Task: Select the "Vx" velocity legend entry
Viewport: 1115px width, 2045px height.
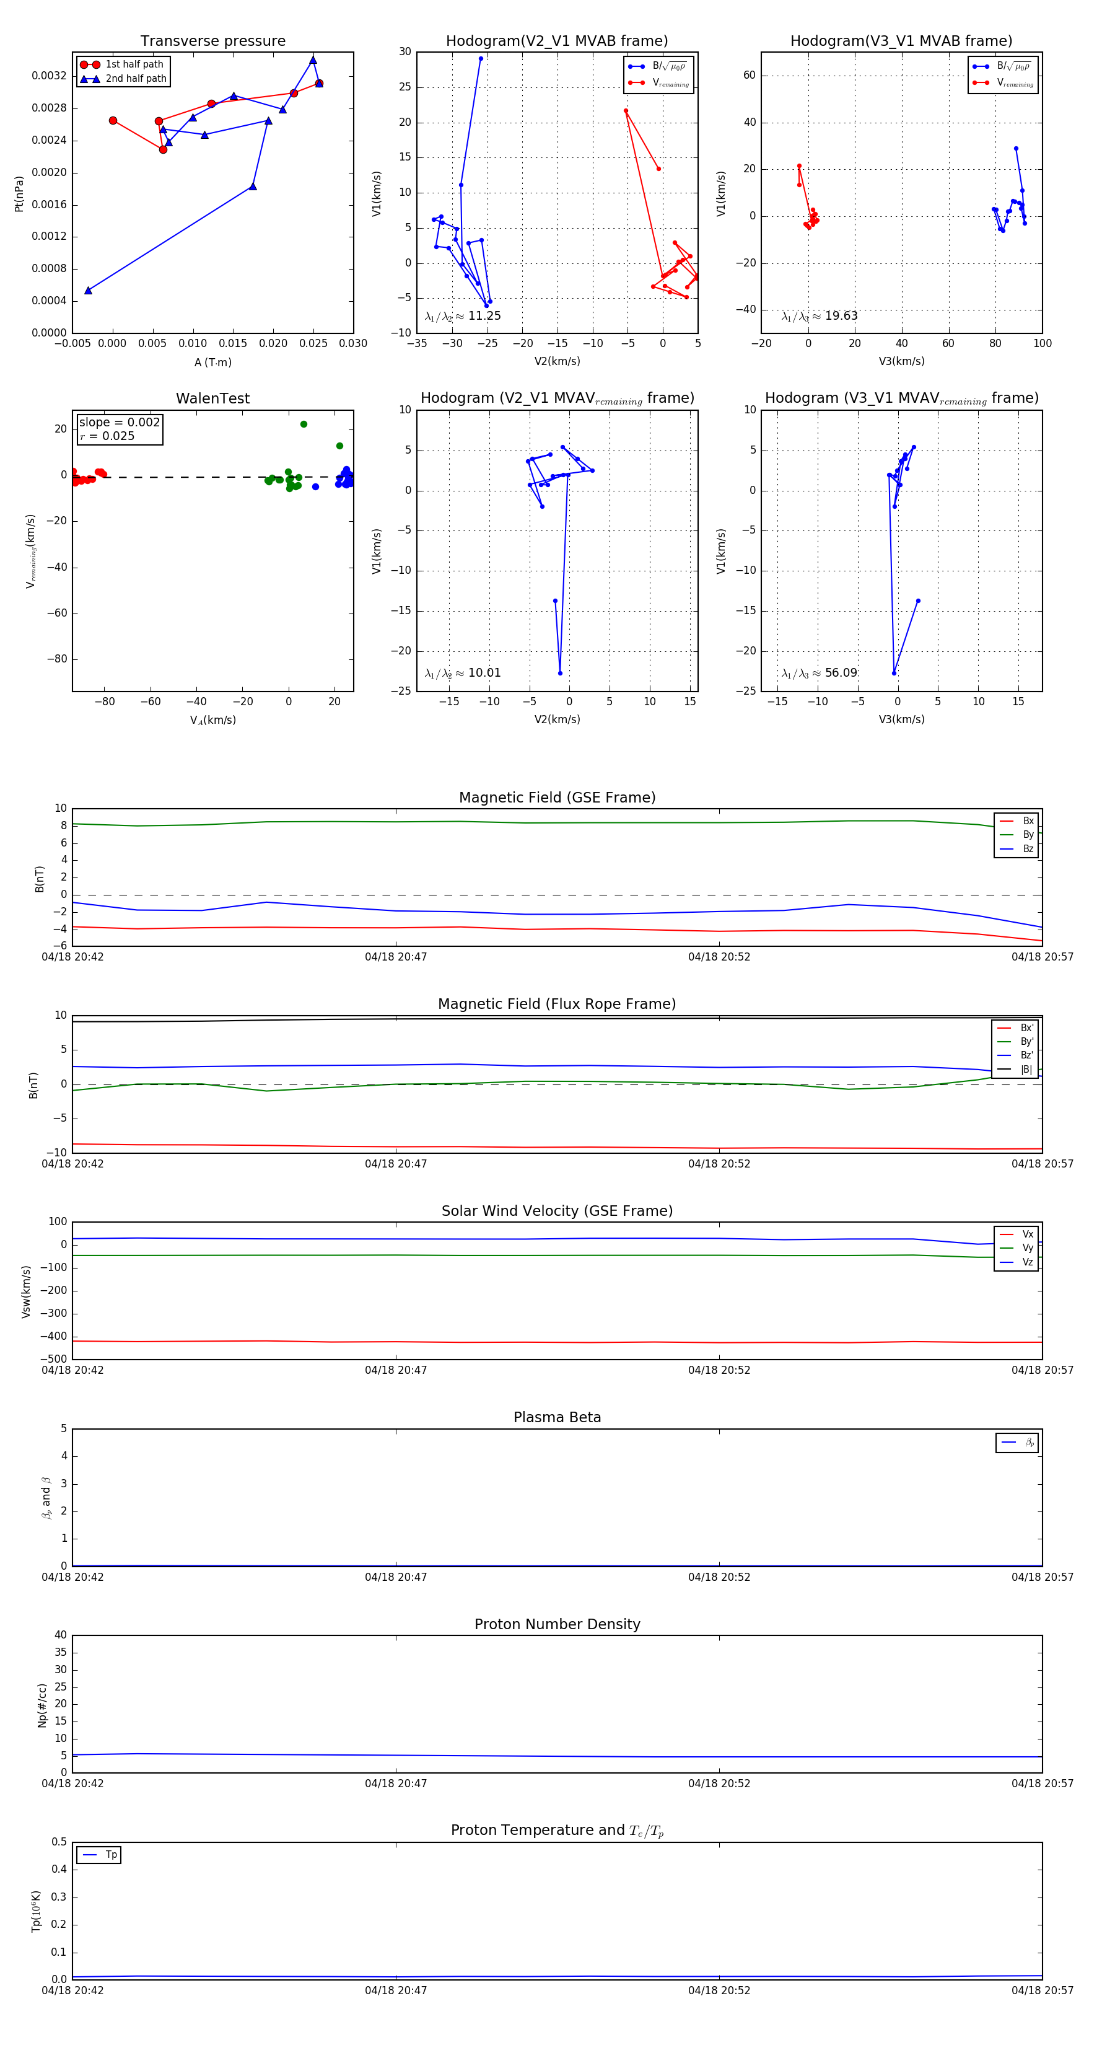Action: pos(1017,1234)
